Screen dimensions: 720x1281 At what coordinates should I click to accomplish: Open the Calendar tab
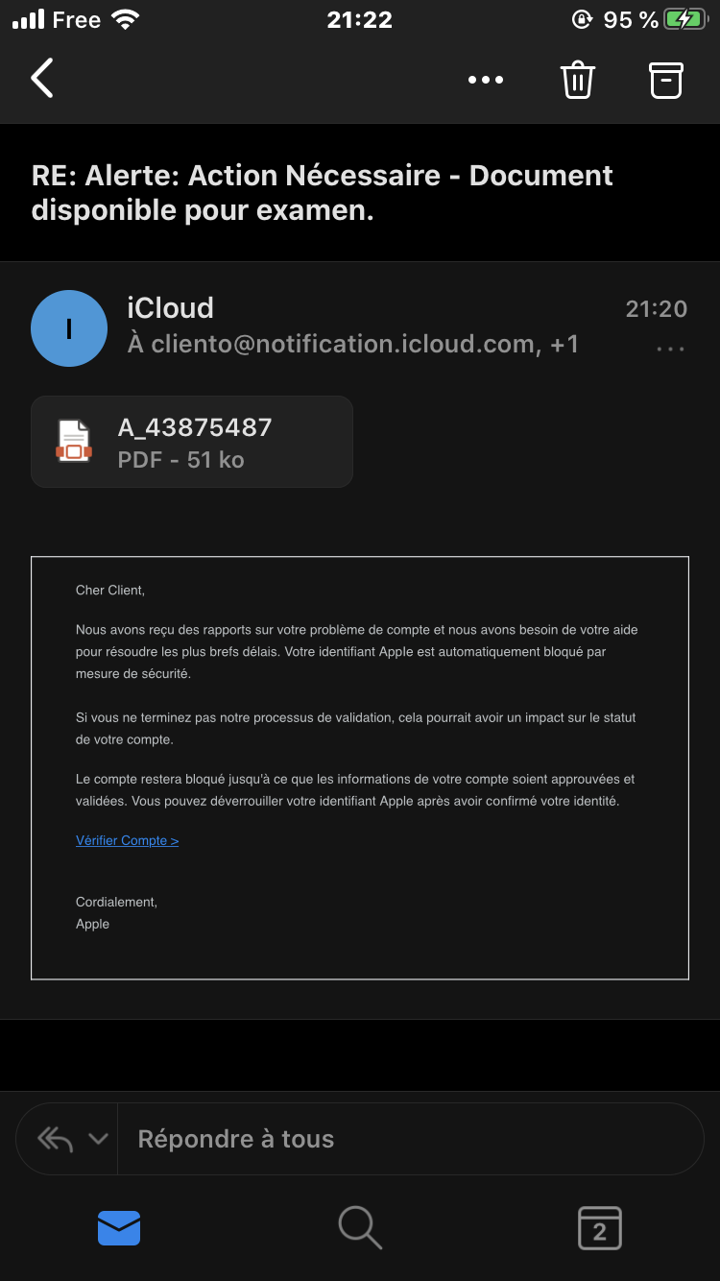(x=600, y=1227)
